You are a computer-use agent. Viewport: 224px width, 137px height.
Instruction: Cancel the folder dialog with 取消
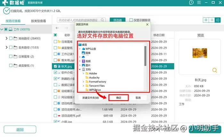pos(138,98)
